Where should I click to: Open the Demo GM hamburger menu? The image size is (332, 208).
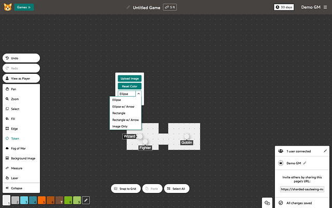324,7
